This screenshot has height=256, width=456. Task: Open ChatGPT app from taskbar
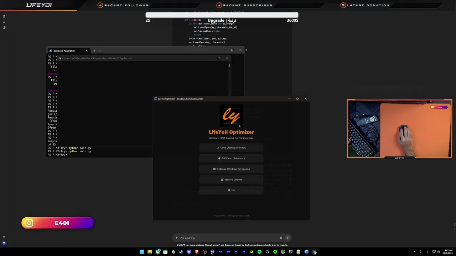tap(283, 252)
